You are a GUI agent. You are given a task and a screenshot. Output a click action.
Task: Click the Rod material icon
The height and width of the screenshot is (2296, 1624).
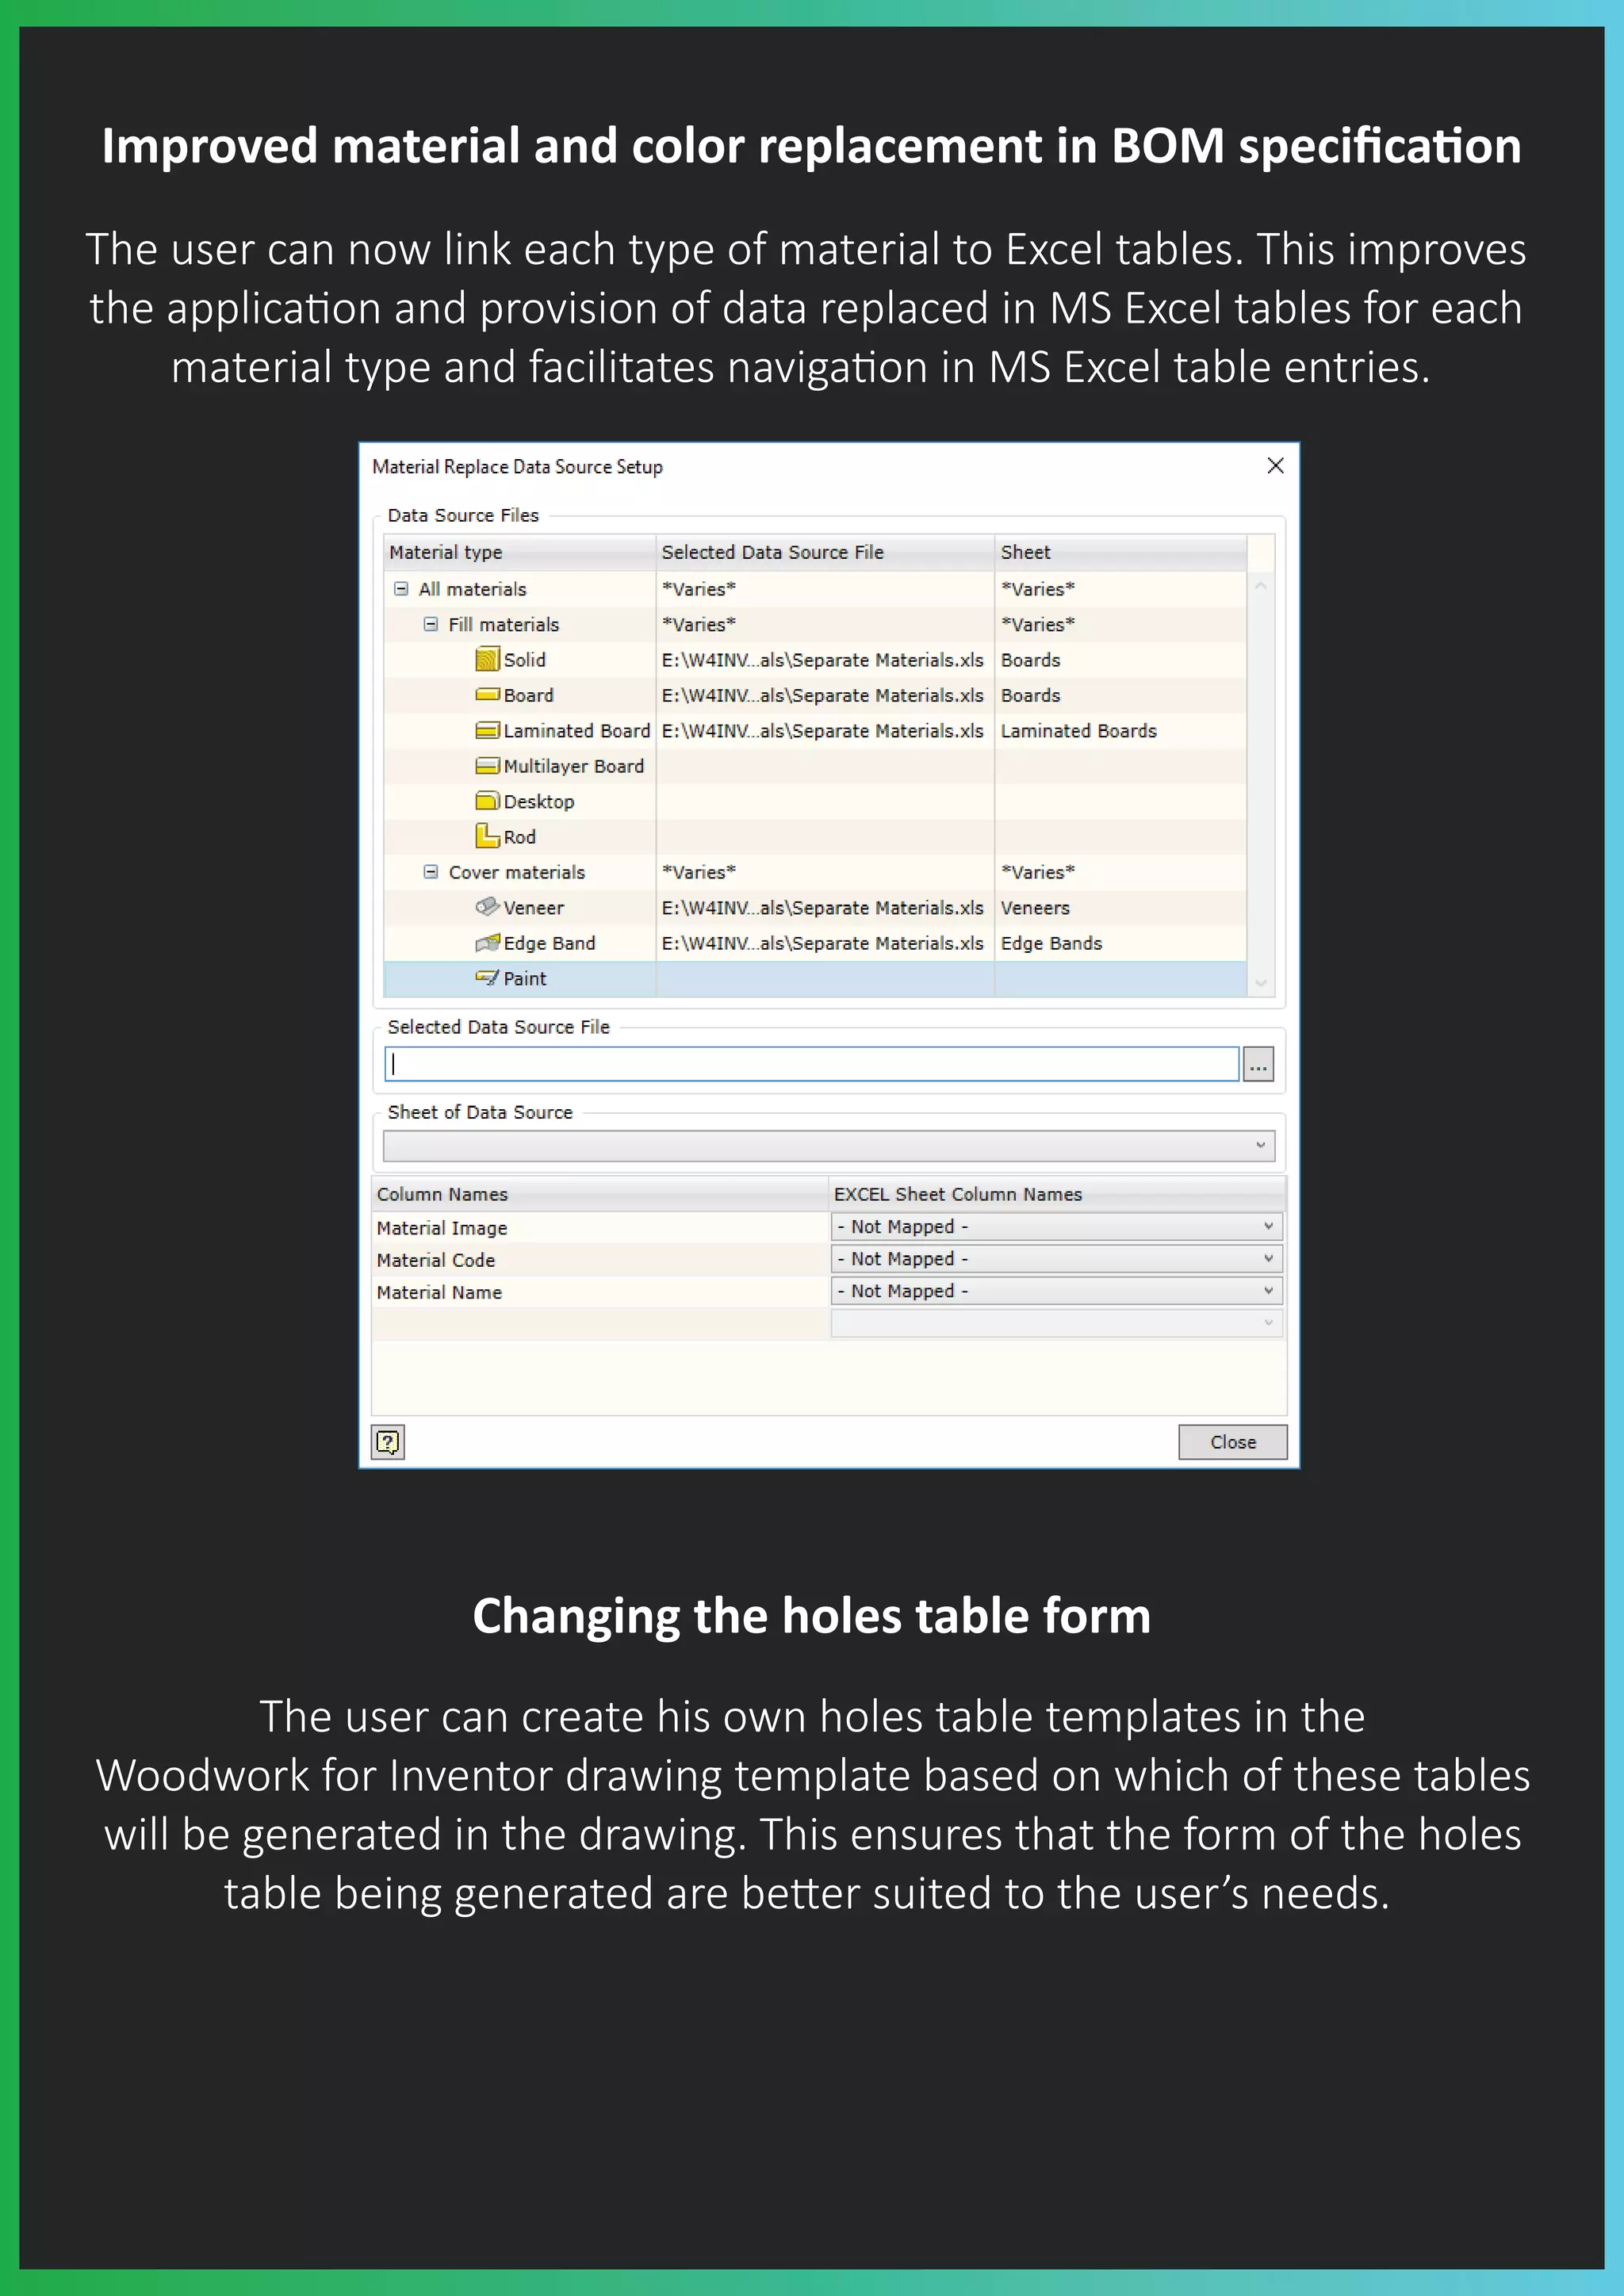coord(487,835)
